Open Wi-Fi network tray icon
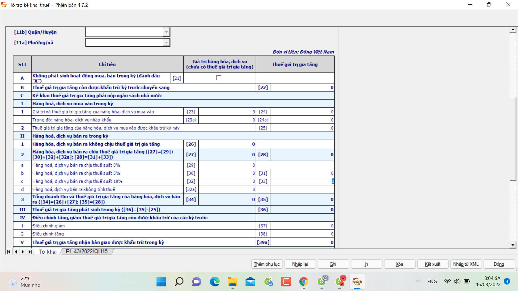 pos(447,281)
